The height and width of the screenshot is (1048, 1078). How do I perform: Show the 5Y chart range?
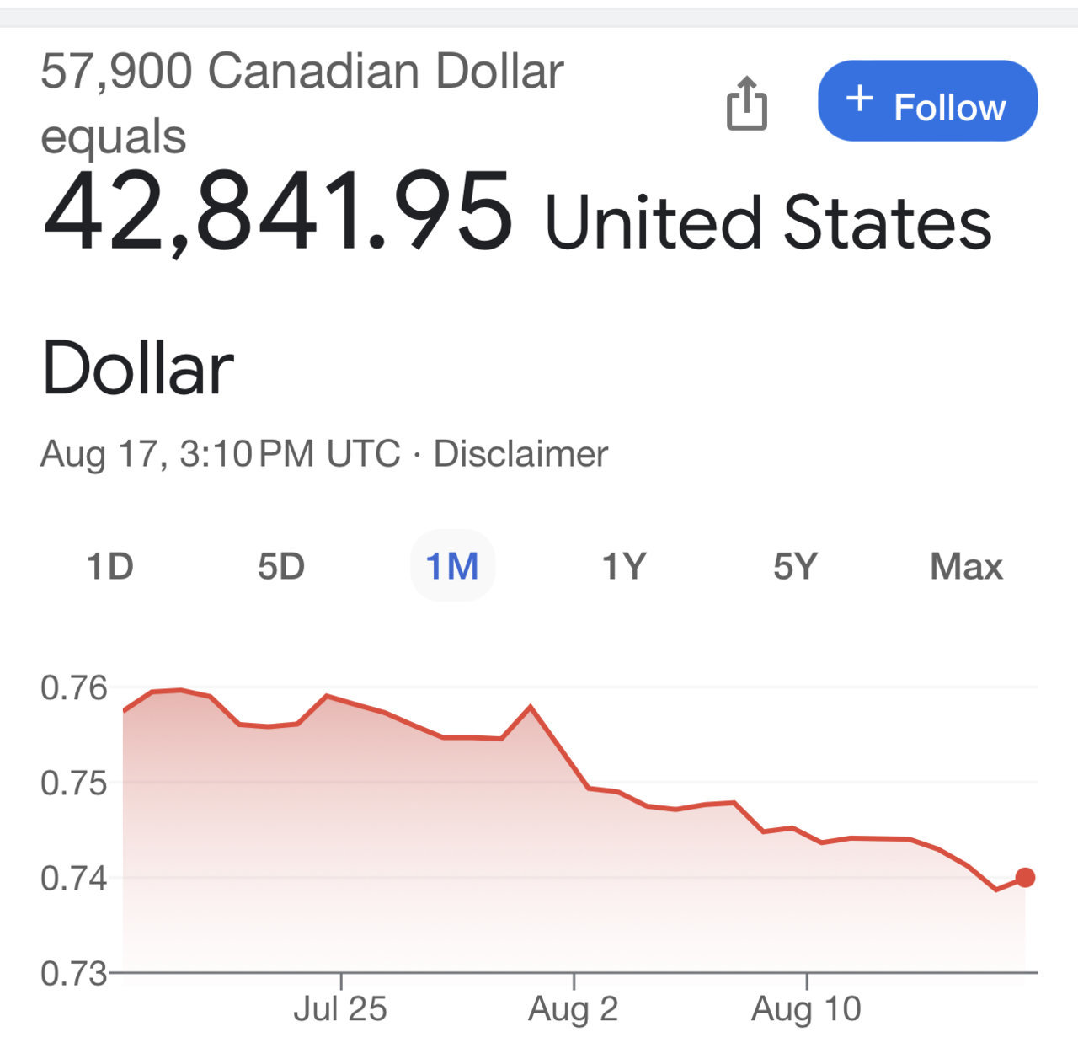tap(796, 566)
